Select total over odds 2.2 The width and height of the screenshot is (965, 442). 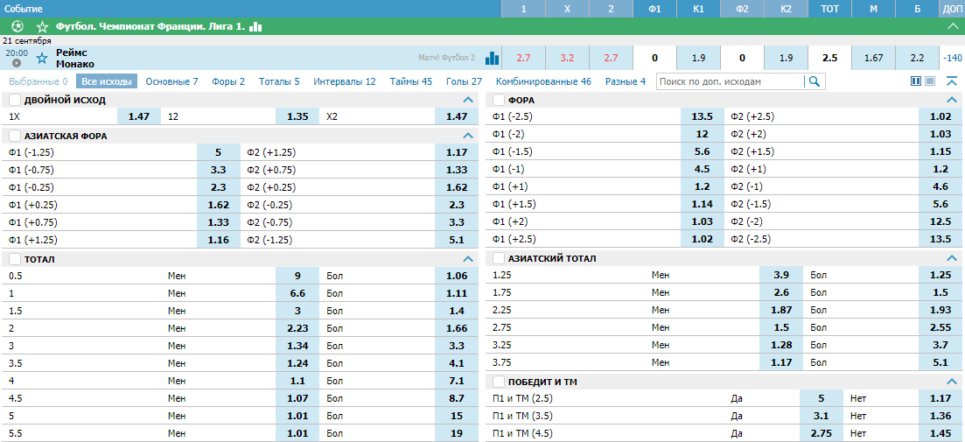click(x=918, y=58)
